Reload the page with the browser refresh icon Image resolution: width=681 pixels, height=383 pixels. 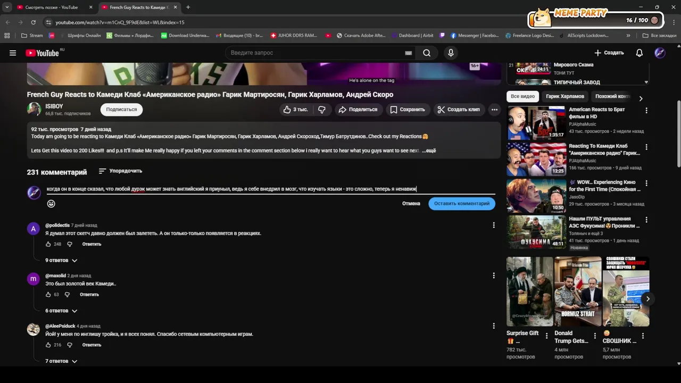[x=33, y=22]
